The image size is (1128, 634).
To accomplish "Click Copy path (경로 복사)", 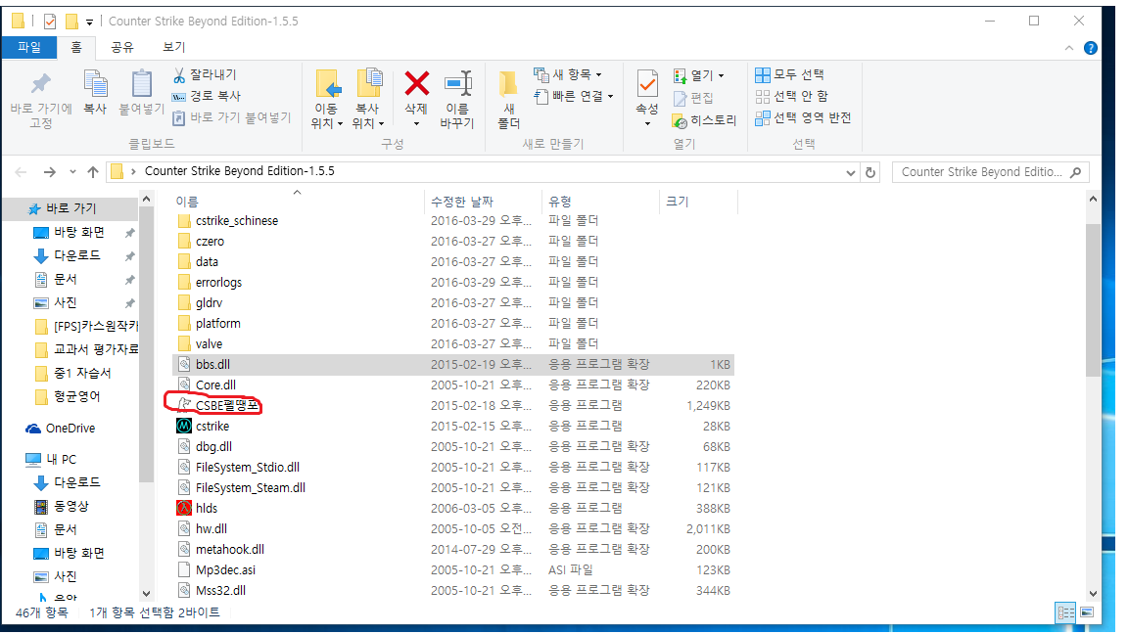I will 207,96.
